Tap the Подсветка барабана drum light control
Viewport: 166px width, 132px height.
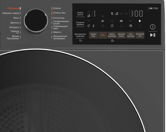click(80, 24)
